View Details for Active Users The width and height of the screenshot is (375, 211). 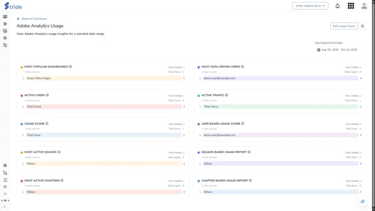176,96
